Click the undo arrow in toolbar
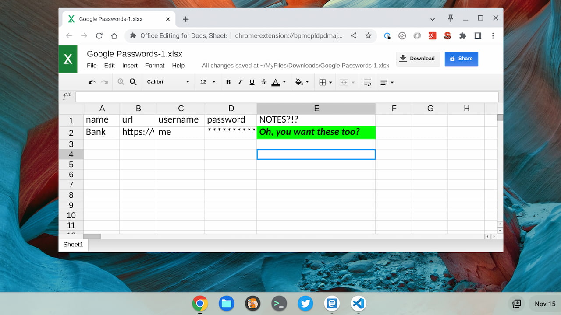Screen dimensions: 561x315 [92, 82]
